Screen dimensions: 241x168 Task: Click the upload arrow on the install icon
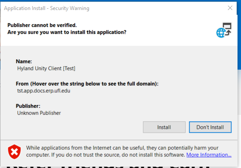pos(228,33)
